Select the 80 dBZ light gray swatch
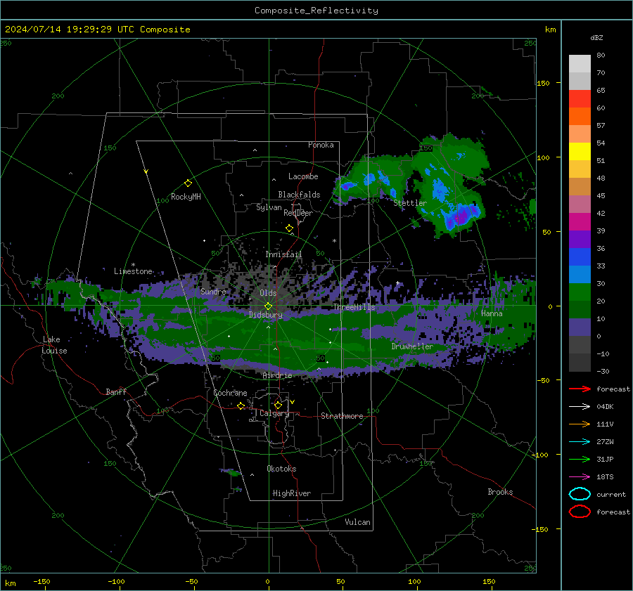This screenshot has height=591, width=633. pyautogui.click(x=580, y=64)
